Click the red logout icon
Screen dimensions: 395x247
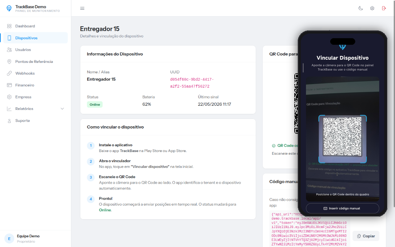(x=384, y=8)
